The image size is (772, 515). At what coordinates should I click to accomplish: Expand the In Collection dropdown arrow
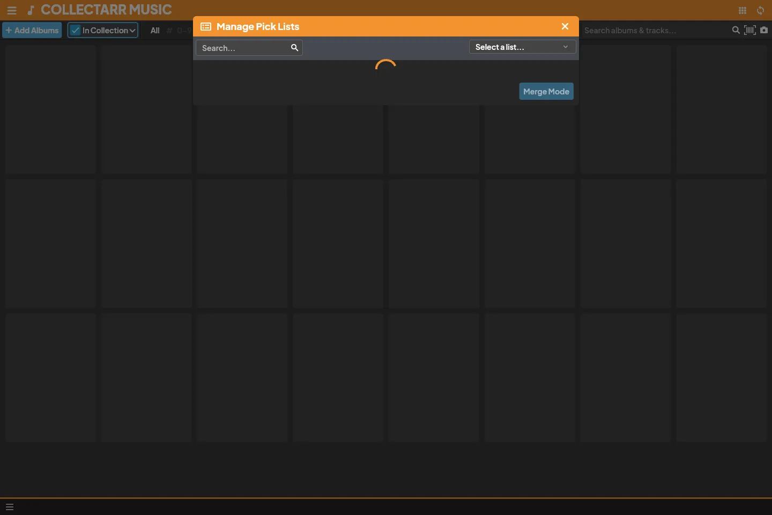[132, 31]
